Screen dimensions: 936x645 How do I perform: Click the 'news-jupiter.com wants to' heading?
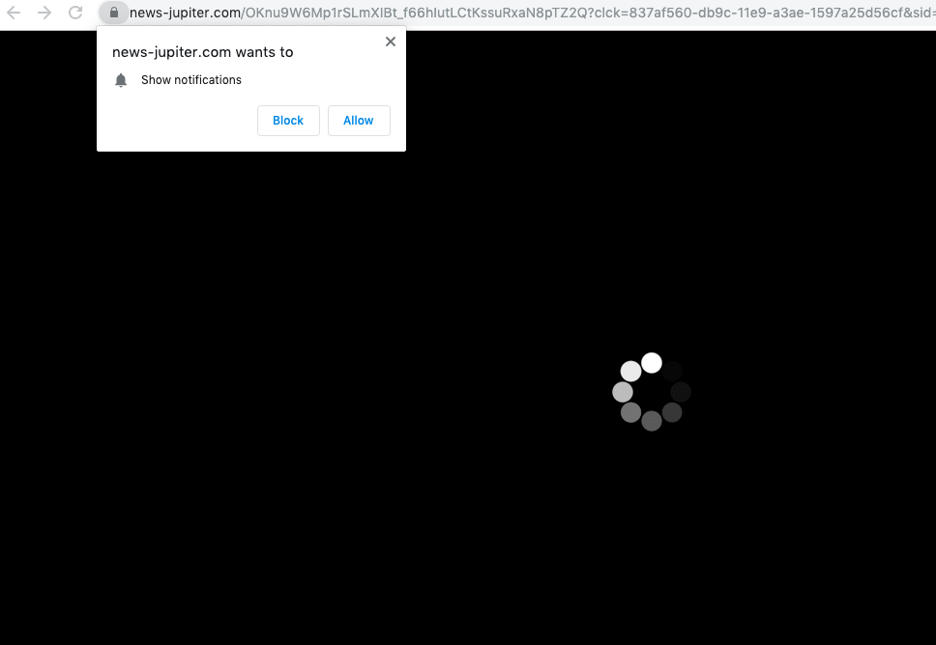tap(202, 52)
